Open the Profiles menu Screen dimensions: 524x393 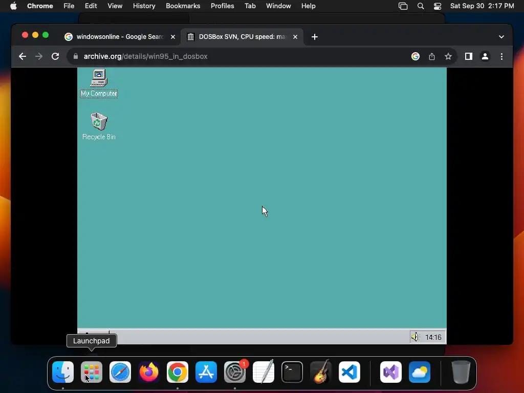222,6
